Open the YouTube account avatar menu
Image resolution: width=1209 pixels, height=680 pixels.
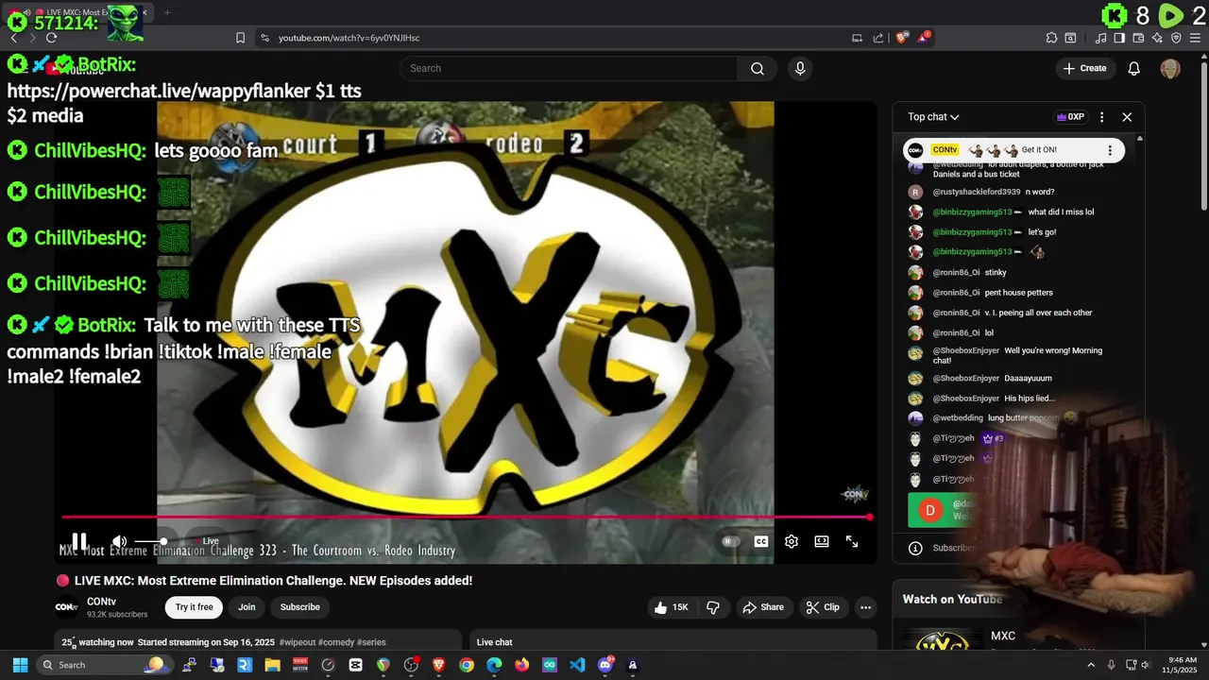coord(1170,68)
